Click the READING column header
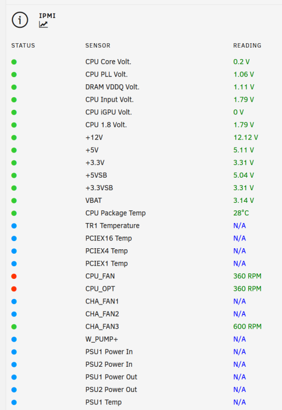The image size is (282, 410). 247,45
